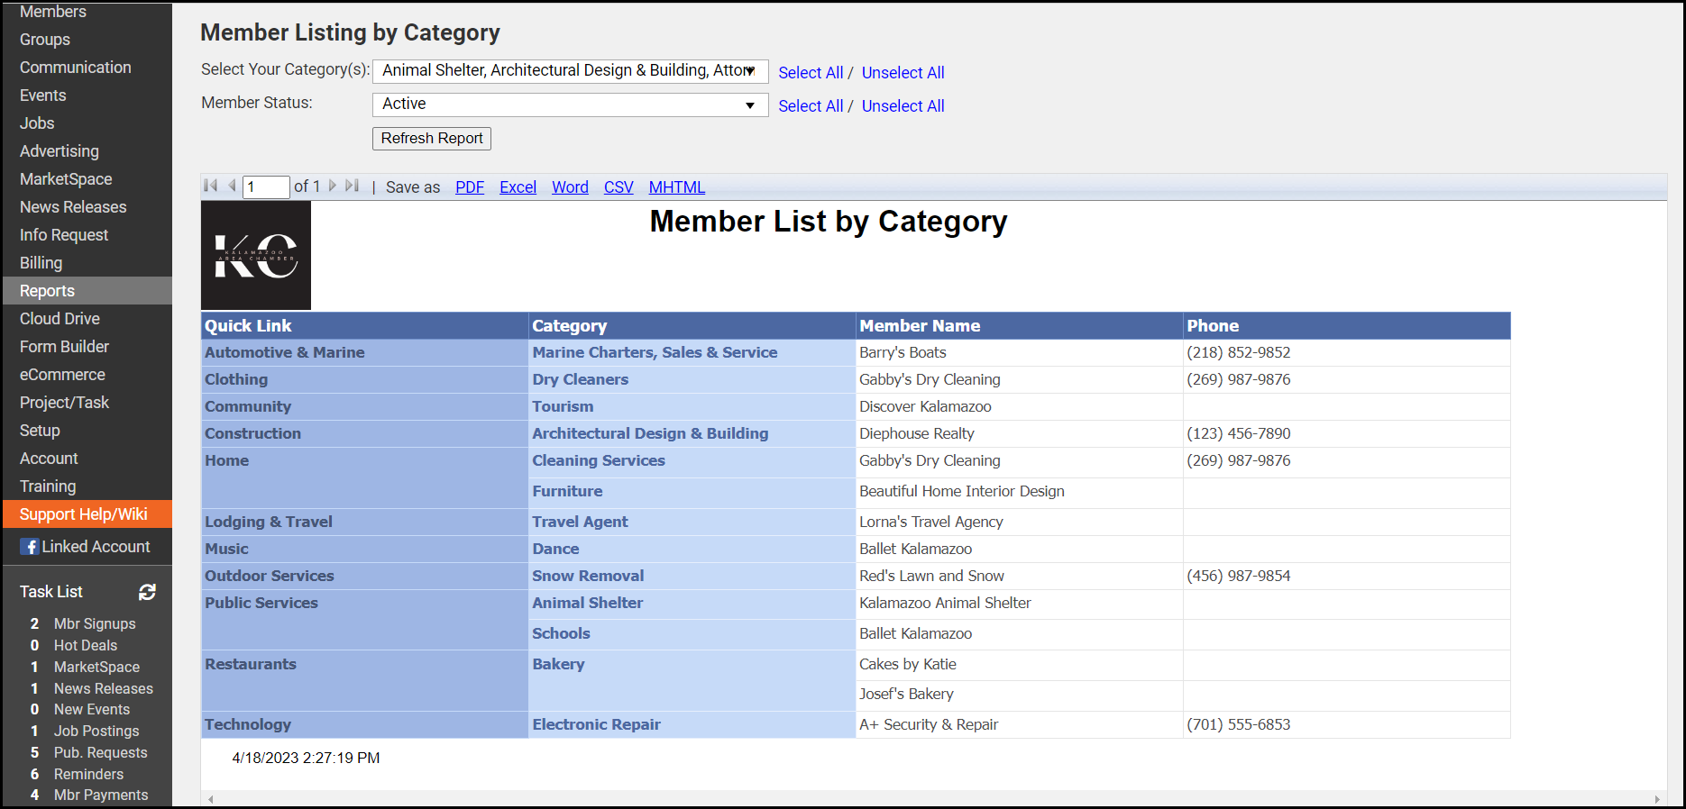Open Support Help/Wiki in sidebar
Image resolution: width=1686 pixels, height=809 pixels.
click(x=84, y=514)
